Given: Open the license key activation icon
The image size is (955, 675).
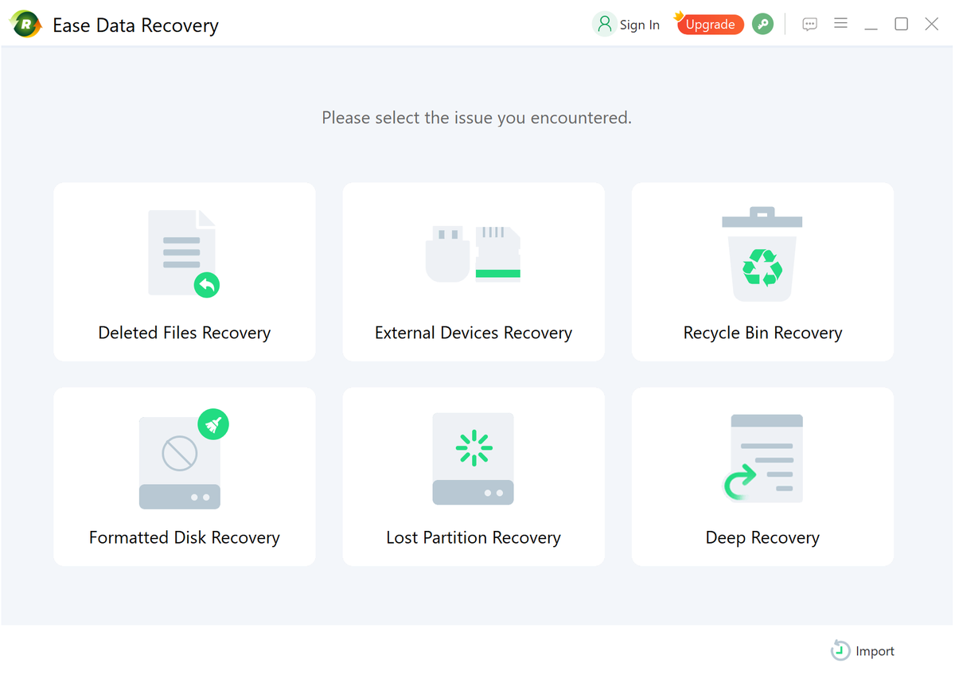Looking at the screenshot, I should (763, 24).
